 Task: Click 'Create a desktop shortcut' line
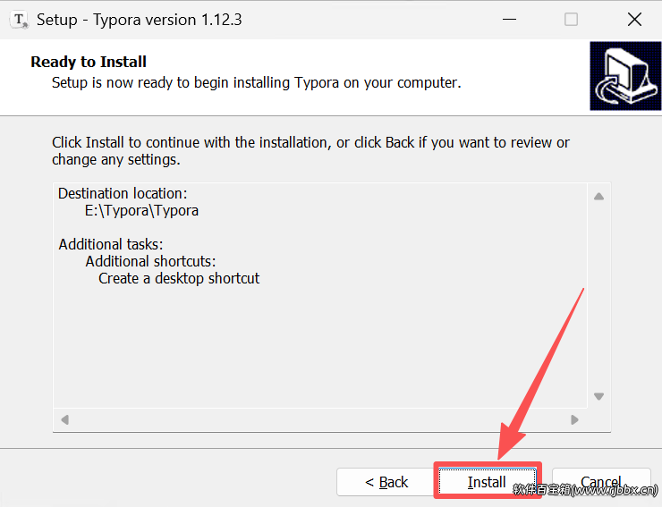click(179, 278)
